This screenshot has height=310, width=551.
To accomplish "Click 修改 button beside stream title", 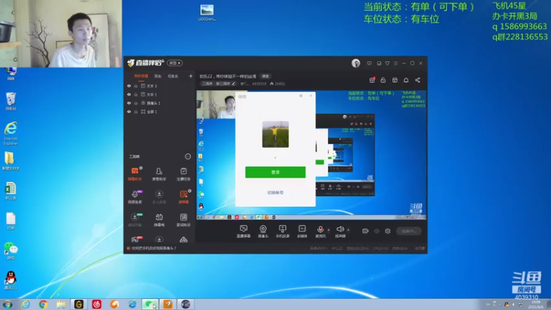I will tap(265, 76).
